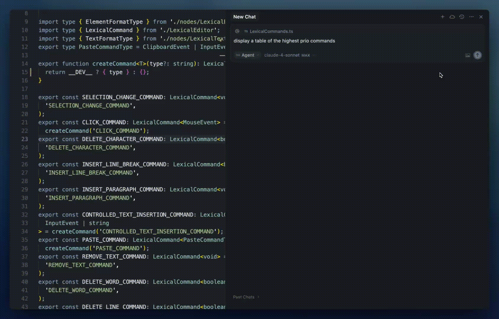This screenshot has width=499, height=319.
Task: Select the New Chat tab header
Action: [x=244, y=17]
